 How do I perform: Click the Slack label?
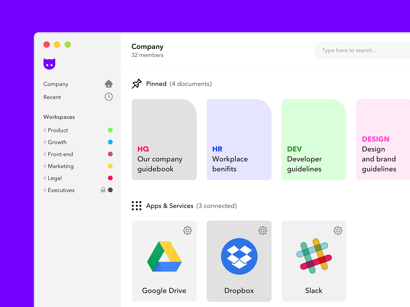click(x=314, y=291)
